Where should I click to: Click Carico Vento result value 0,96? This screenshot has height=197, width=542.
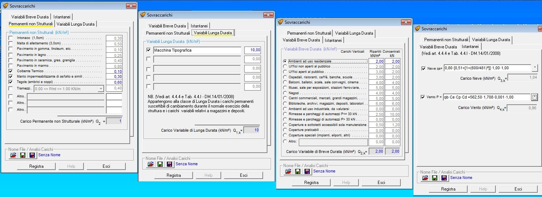click(522, 108)
